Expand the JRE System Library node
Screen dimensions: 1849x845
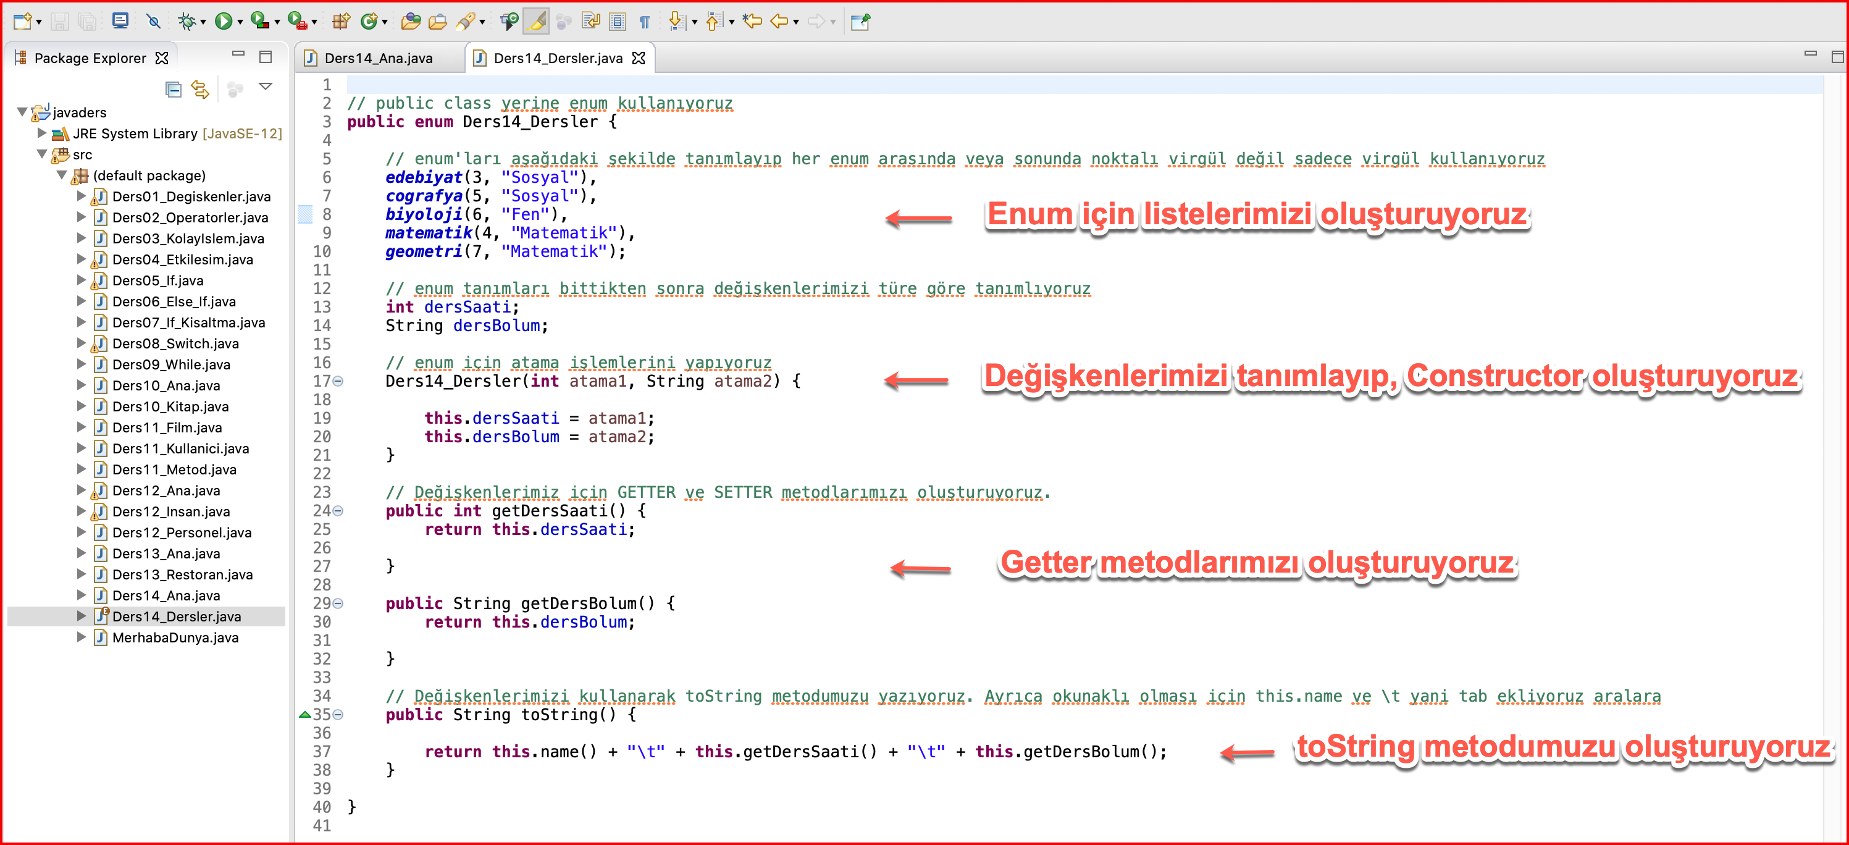[x=41, y=133]
